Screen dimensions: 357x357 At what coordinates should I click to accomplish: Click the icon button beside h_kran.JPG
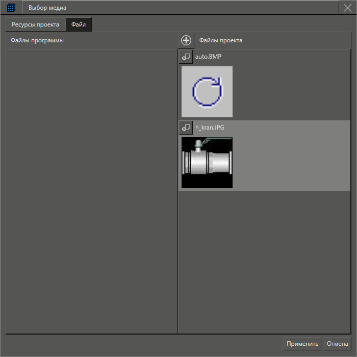(186, 127)
